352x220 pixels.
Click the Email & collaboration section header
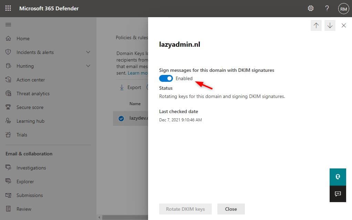[29, 154]
